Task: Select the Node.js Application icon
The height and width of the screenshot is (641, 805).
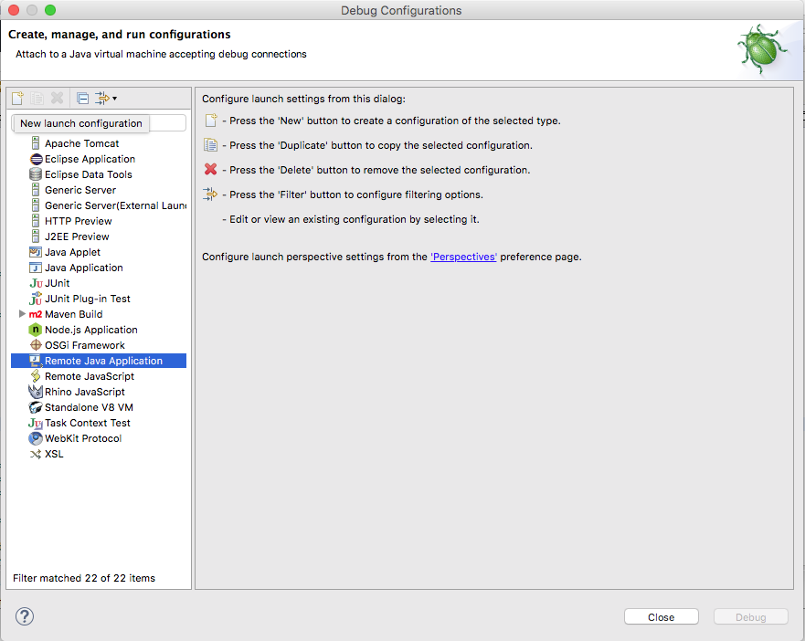Action: 36,330
